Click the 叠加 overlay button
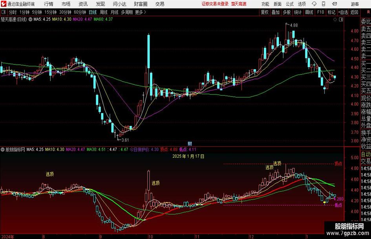Screen dimensions: 371x239 pos(276,12)
